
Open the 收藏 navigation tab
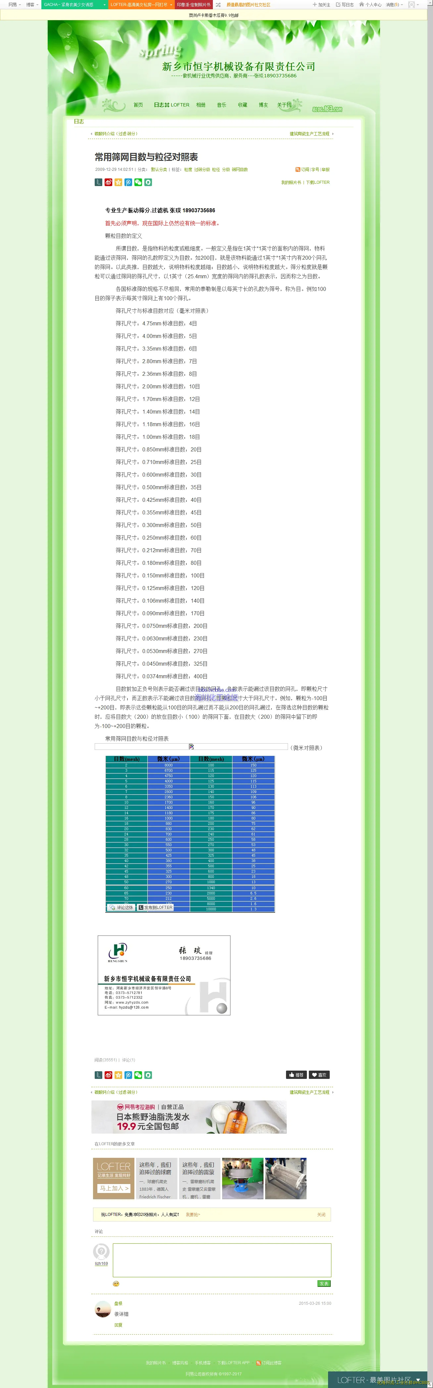coord(243,105)
